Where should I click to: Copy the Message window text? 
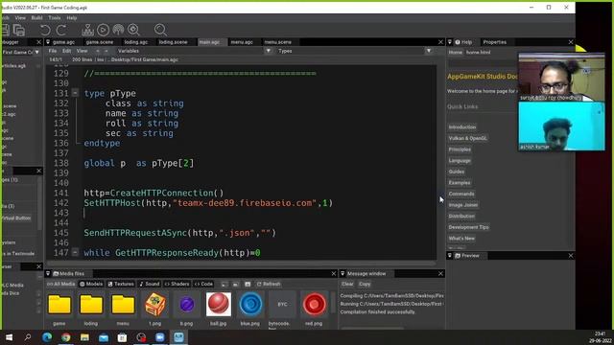(x=365, y=284)
